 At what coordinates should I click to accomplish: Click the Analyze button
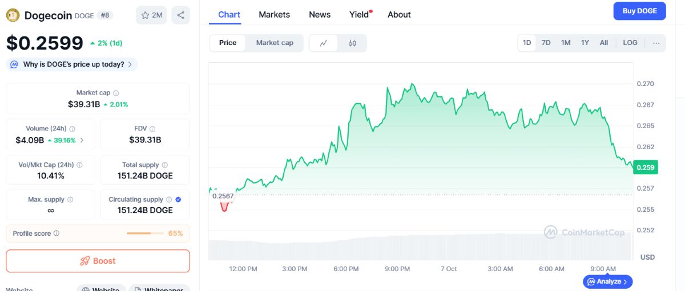(608, 281)
